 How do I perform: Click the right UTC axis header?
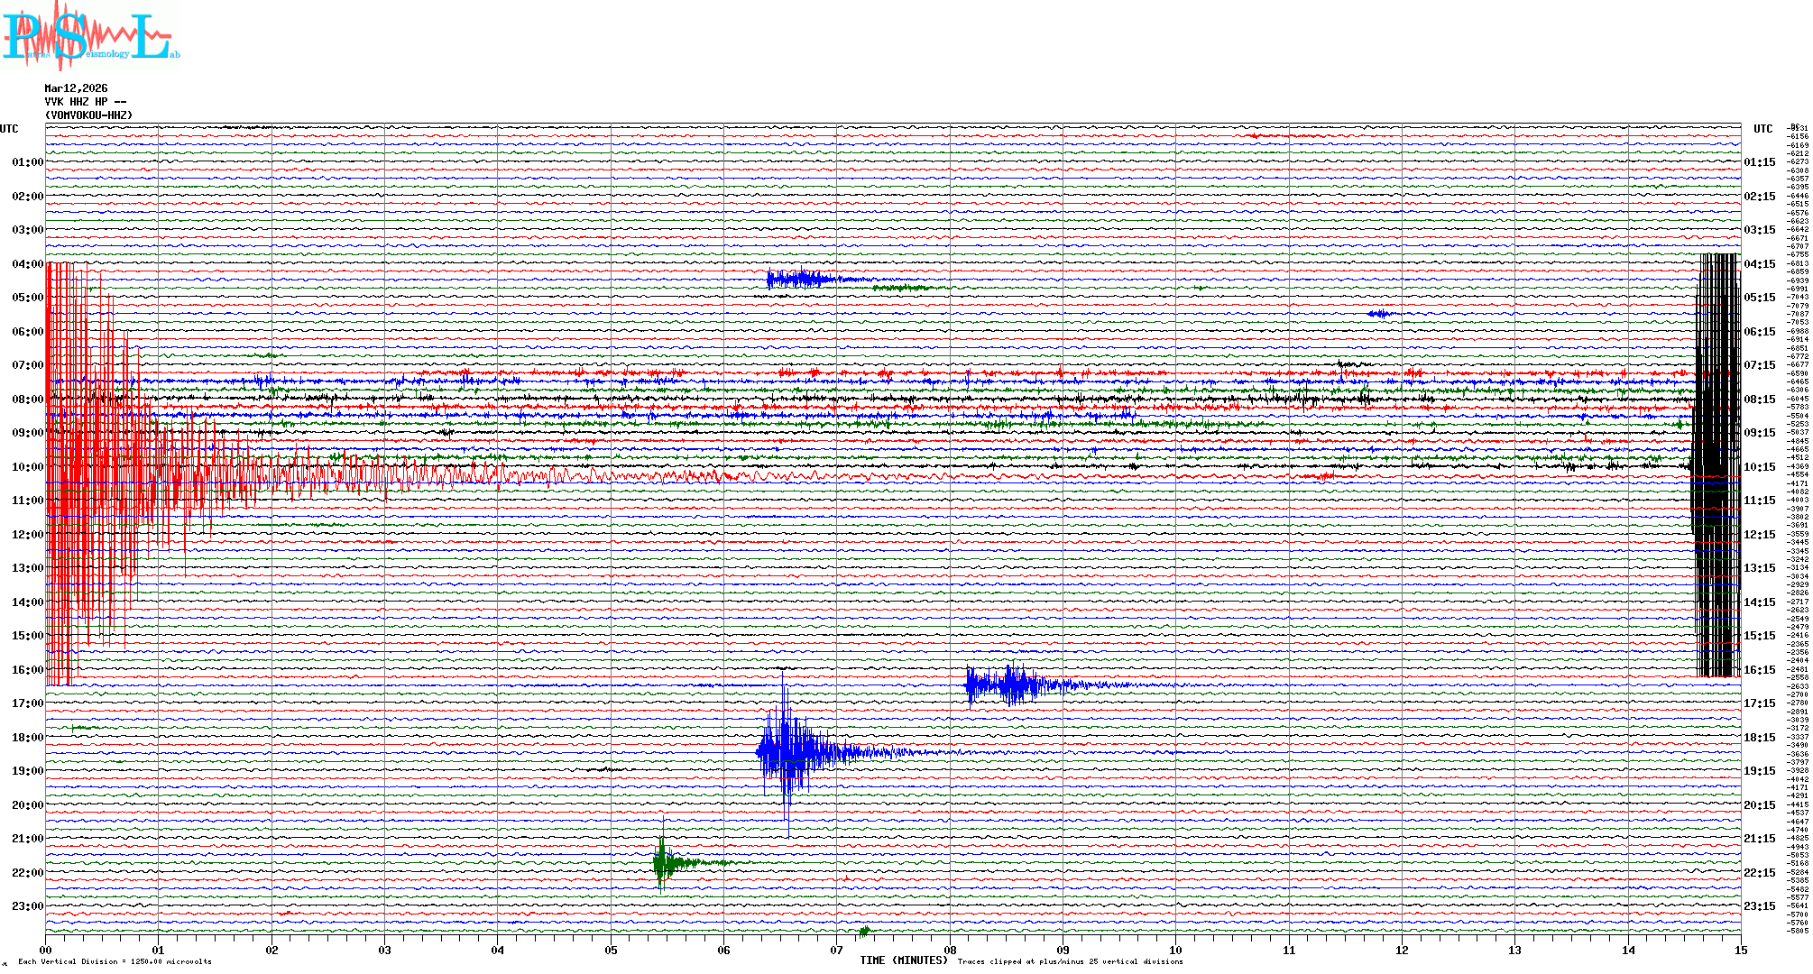[x=1762, y=129]
